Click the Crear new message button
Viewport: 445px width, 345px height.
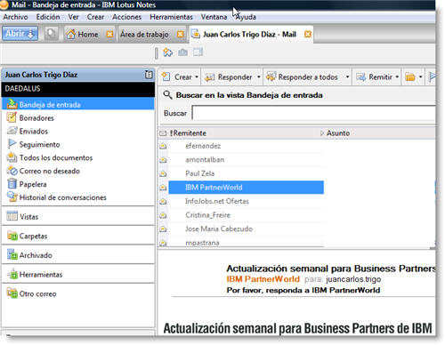(177, 77)
